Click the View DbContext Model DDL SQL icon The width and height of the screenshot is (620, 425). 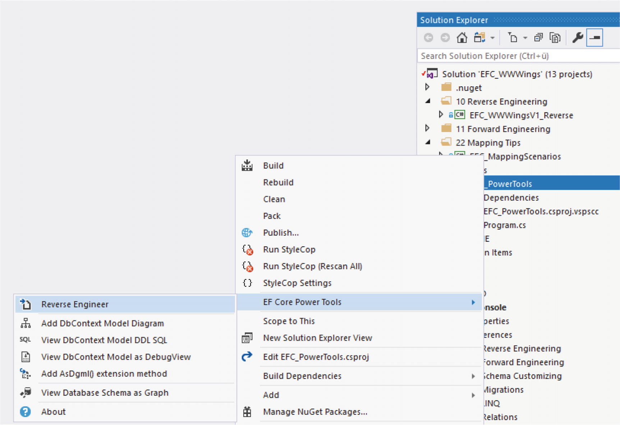[x=25, y=340]
